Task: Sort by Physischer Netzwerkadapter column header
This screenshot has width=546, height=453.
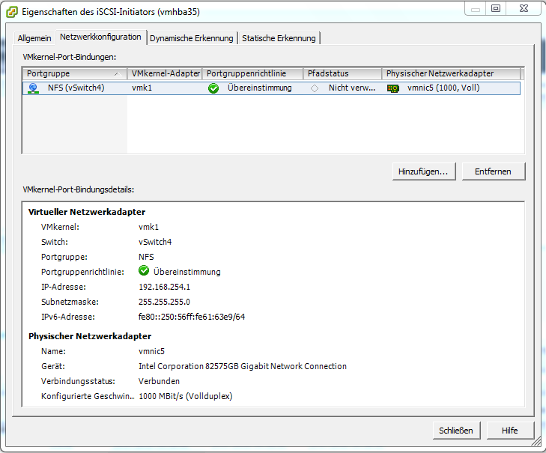Action: 452,73
